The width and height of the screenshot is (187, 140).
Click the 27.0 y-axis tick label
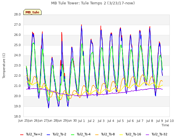point(18,25)
